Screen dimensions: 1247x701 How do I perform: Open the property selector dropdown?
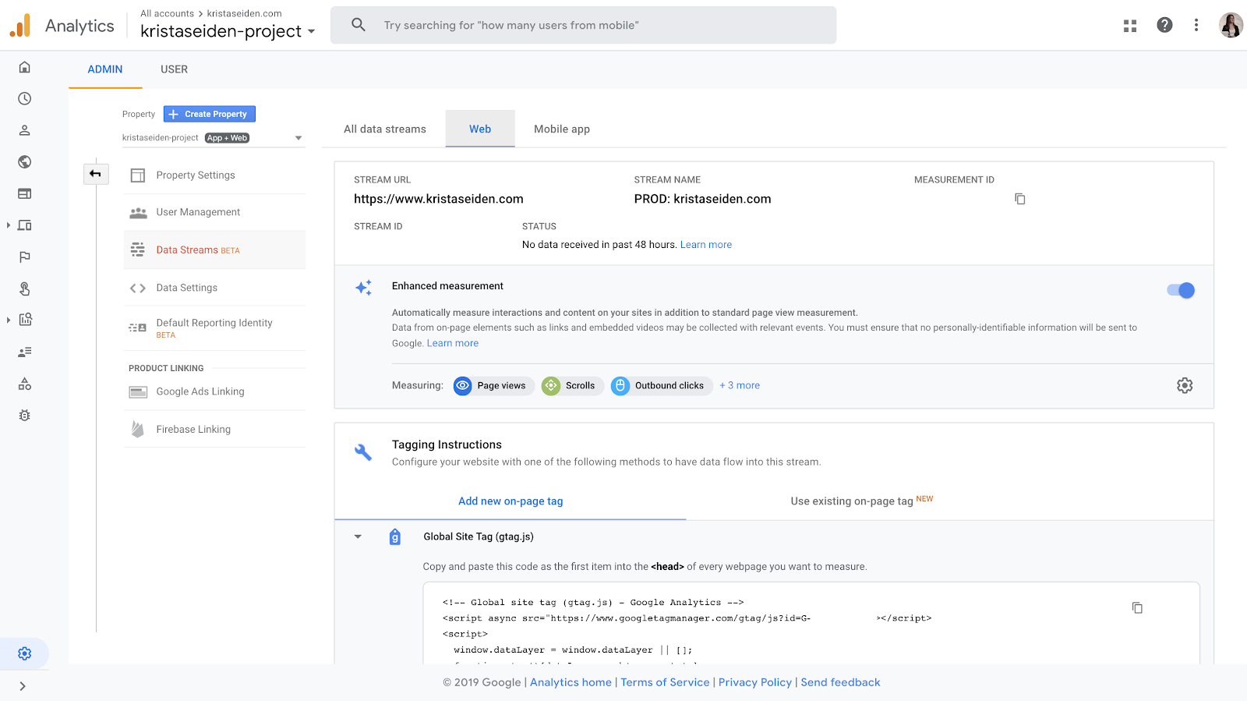212,138
